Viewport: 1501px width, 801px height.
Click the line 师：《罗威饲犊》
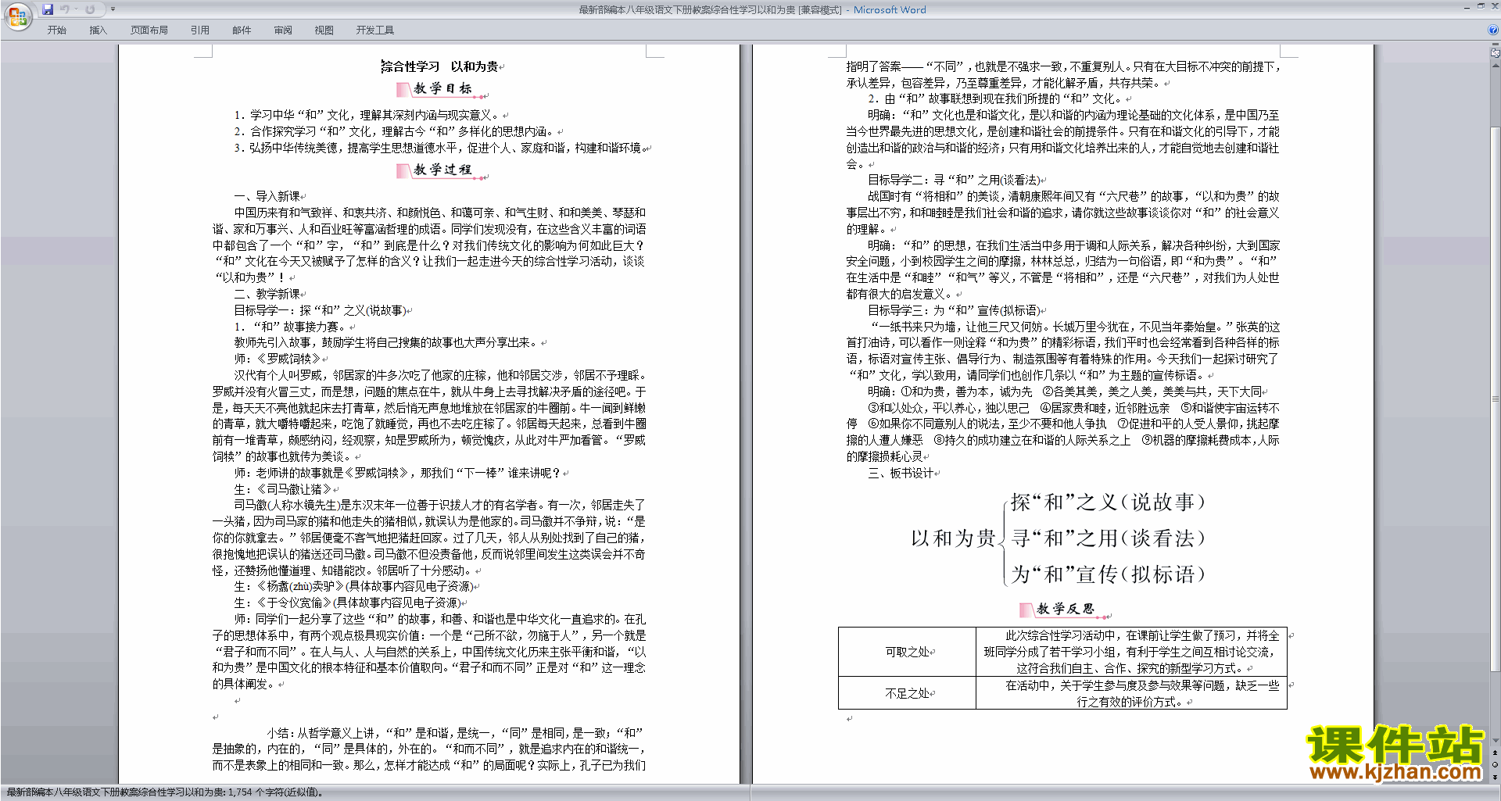click(x=278, y=359)
